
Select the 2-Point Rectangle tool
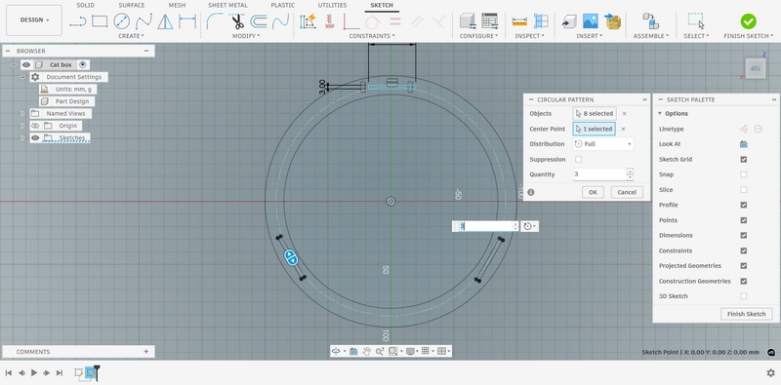tap(100, 21)
